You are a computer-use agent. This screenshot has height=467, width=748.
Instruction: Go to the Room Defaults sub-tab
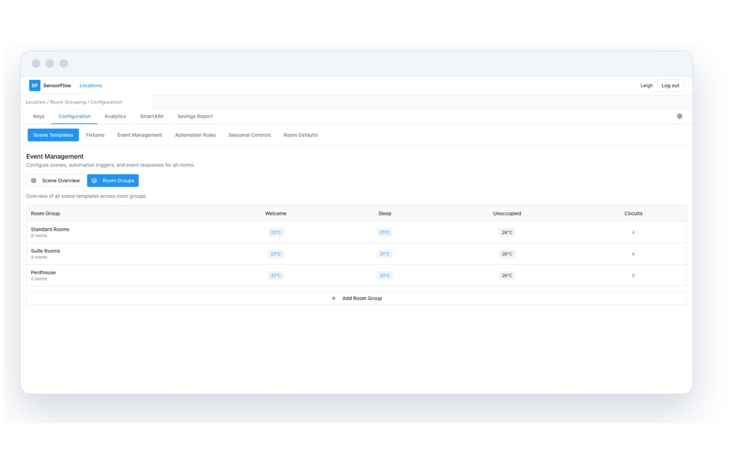point(300,135)
